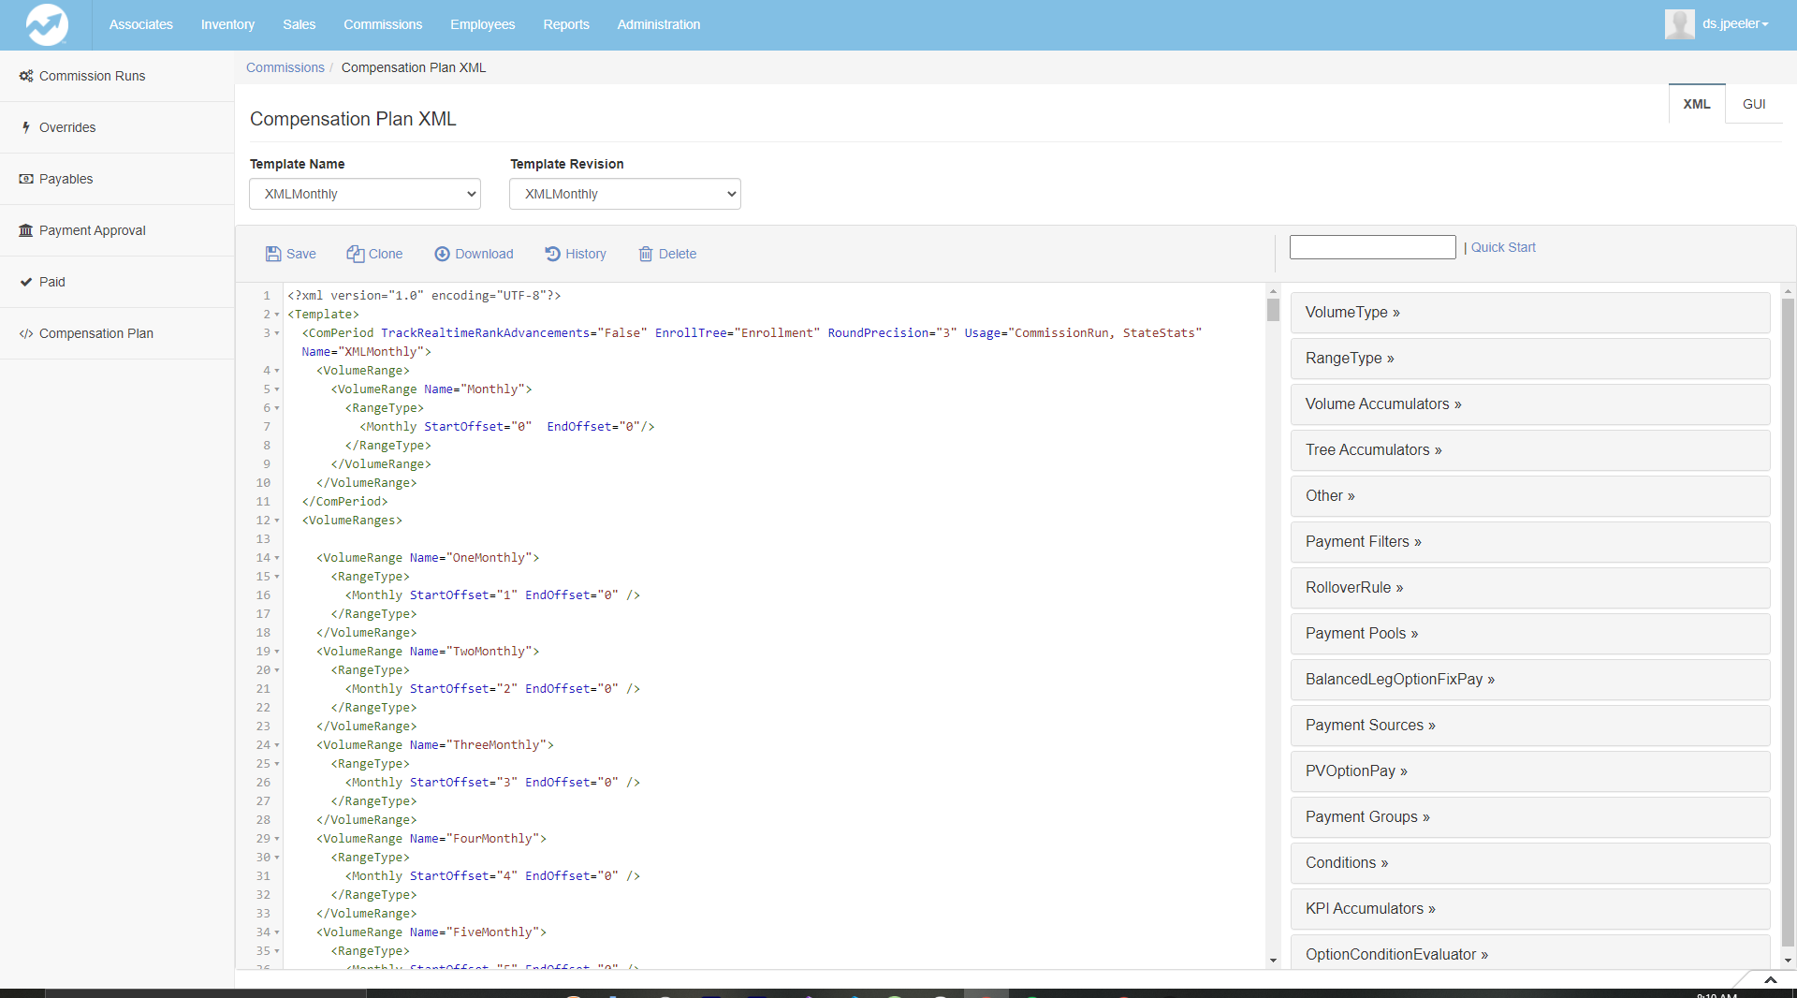Click the Overrides lightning bolt icon

[26, 127]
